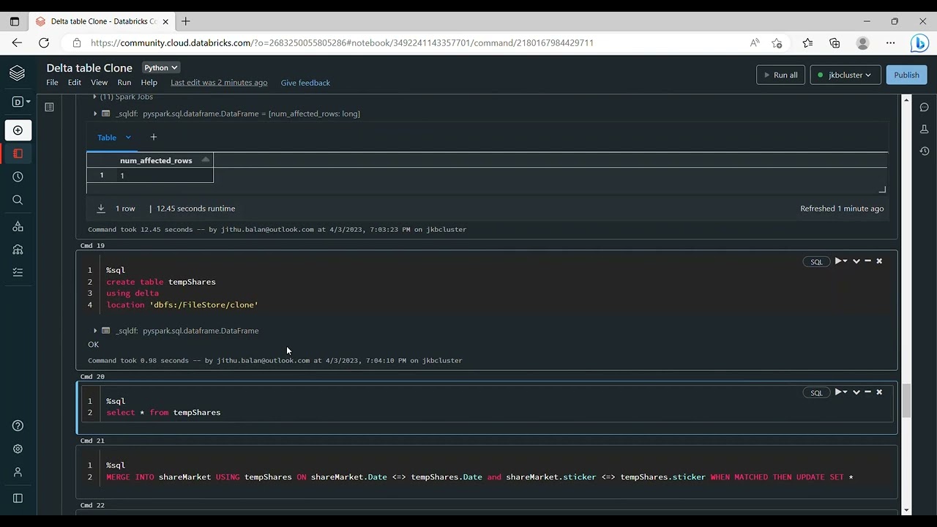This screenshot has height=527, width=937.
Task: Open the persona switcher in sidebar
Action: (21, 102)
